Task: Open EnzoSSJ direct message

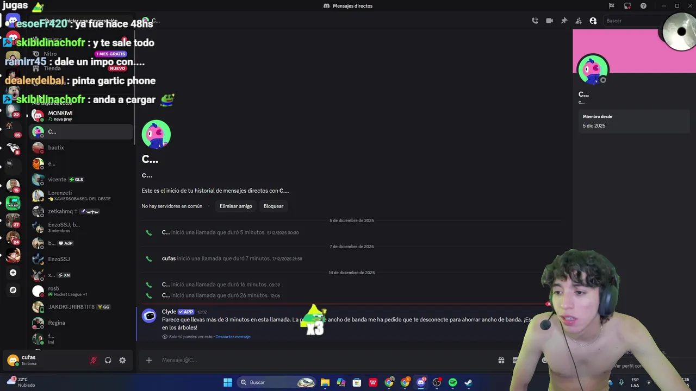Action: click(x=82, y=259)
